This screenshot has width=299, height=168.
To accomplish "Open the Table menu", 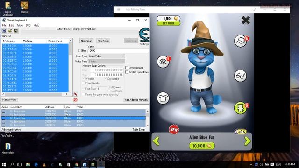I will (x=20, y=25).
